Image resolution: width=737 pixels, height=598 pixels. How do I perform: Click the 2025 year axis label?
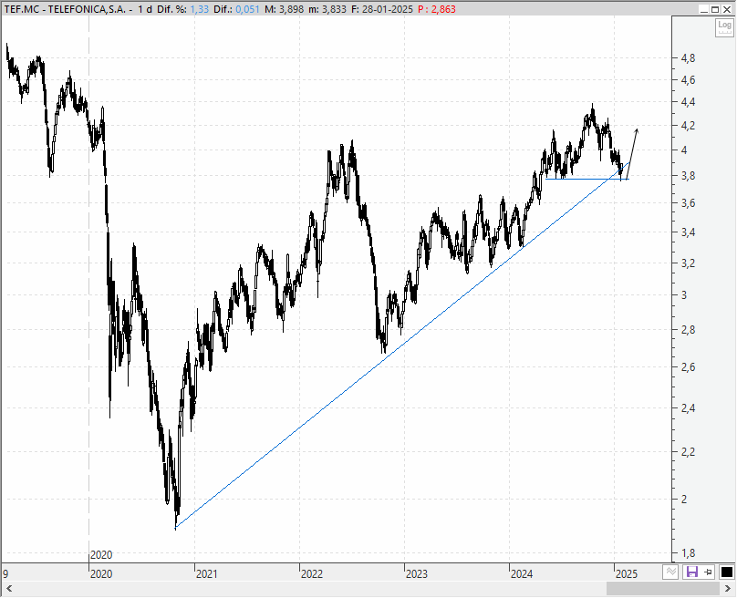(x=627, y=574)
